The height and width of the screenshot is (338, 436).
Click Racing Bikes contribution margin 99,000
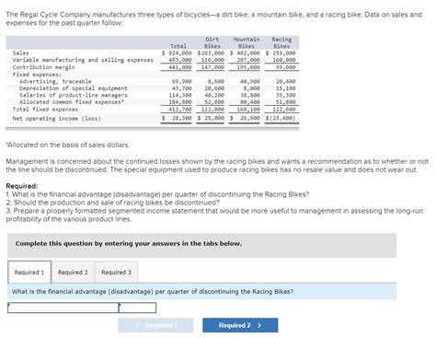285,67
